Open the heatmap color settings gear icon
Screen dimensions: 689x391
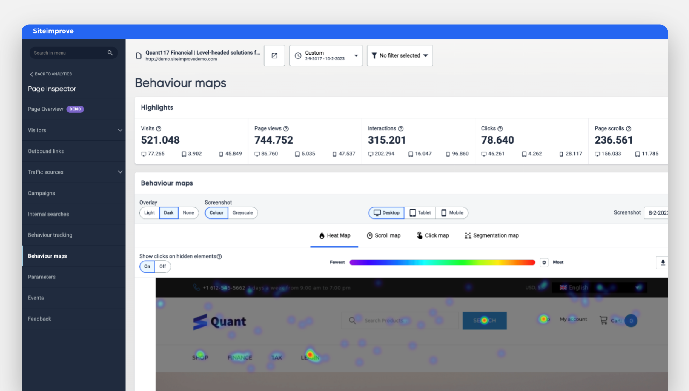(544, 262)
